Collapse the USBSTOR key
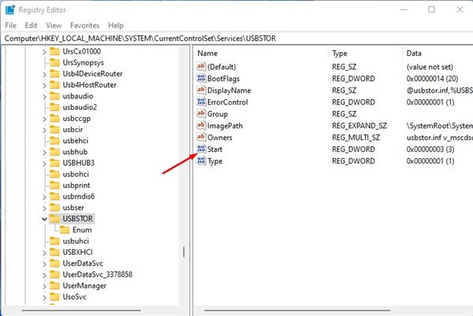473x316 pixels. pyautogui.click(x=44, y=219)
